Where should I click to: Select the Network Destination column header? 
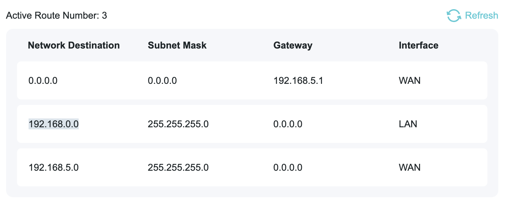pyautogui.click(x=74, y=45)
